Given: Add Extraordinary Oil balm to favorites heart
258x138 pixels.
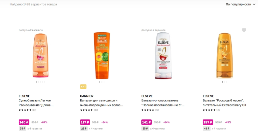Looking at the screenshot, I should (244, 30).
